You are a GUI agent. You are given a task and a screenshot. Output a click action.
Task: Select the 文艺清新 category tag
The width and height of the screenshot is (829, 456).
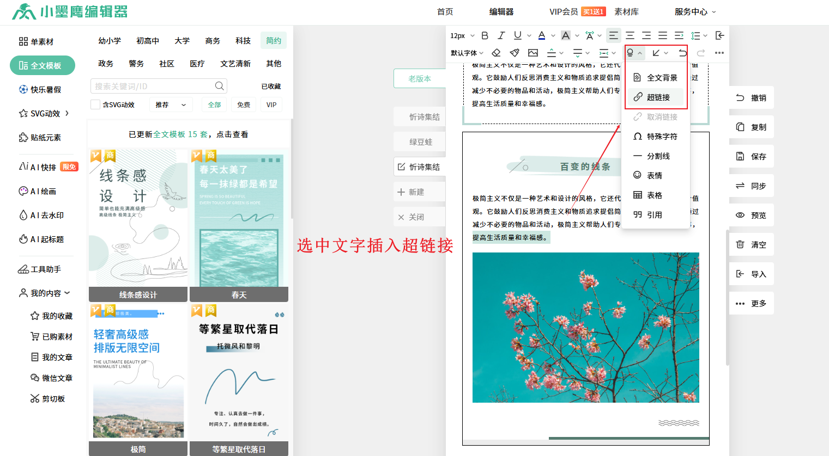(235, 64)
